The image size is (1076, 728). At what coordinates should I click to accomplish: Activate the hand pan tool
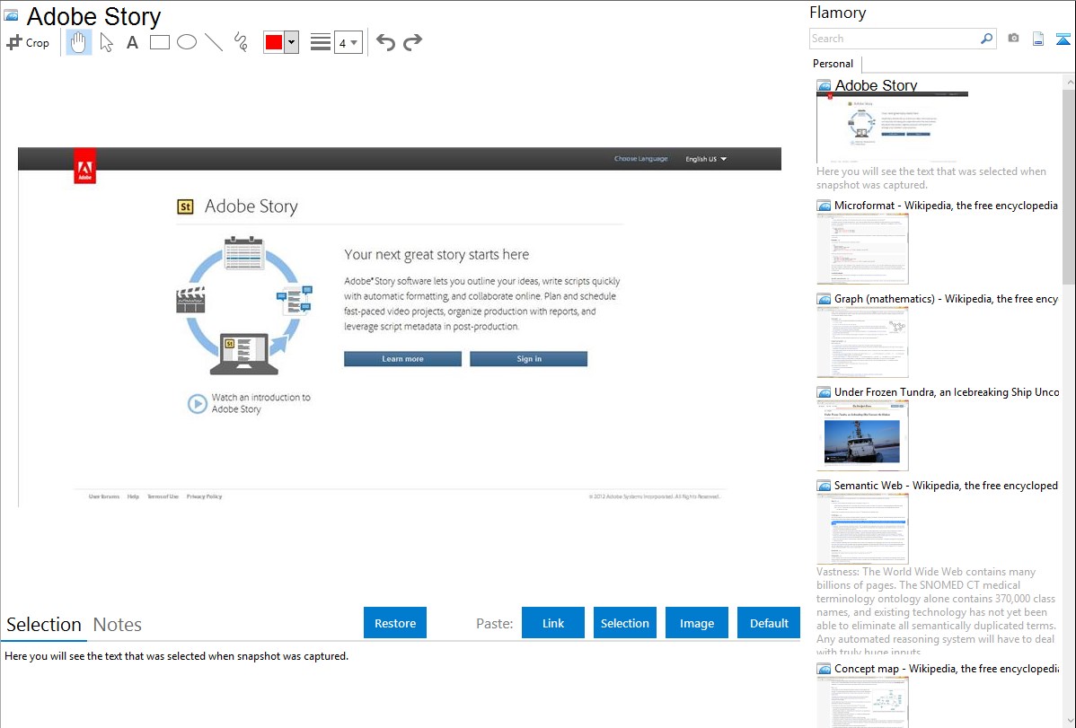tap(79, 42)
